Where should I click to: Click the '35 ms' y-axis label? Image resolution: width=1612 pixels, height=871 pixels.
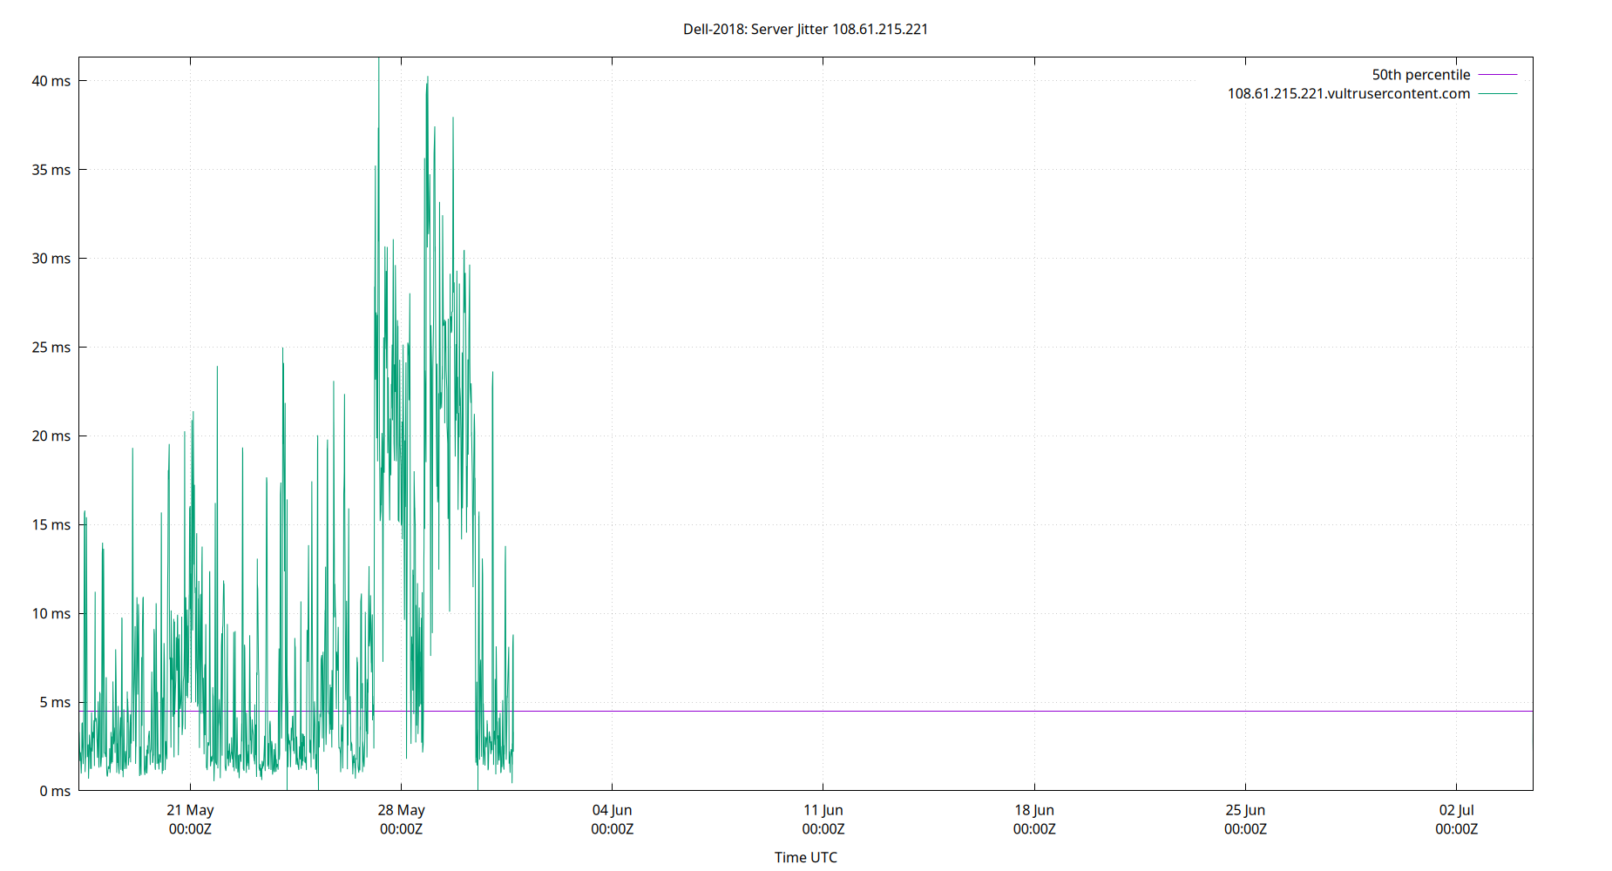(x=51, y=170)
